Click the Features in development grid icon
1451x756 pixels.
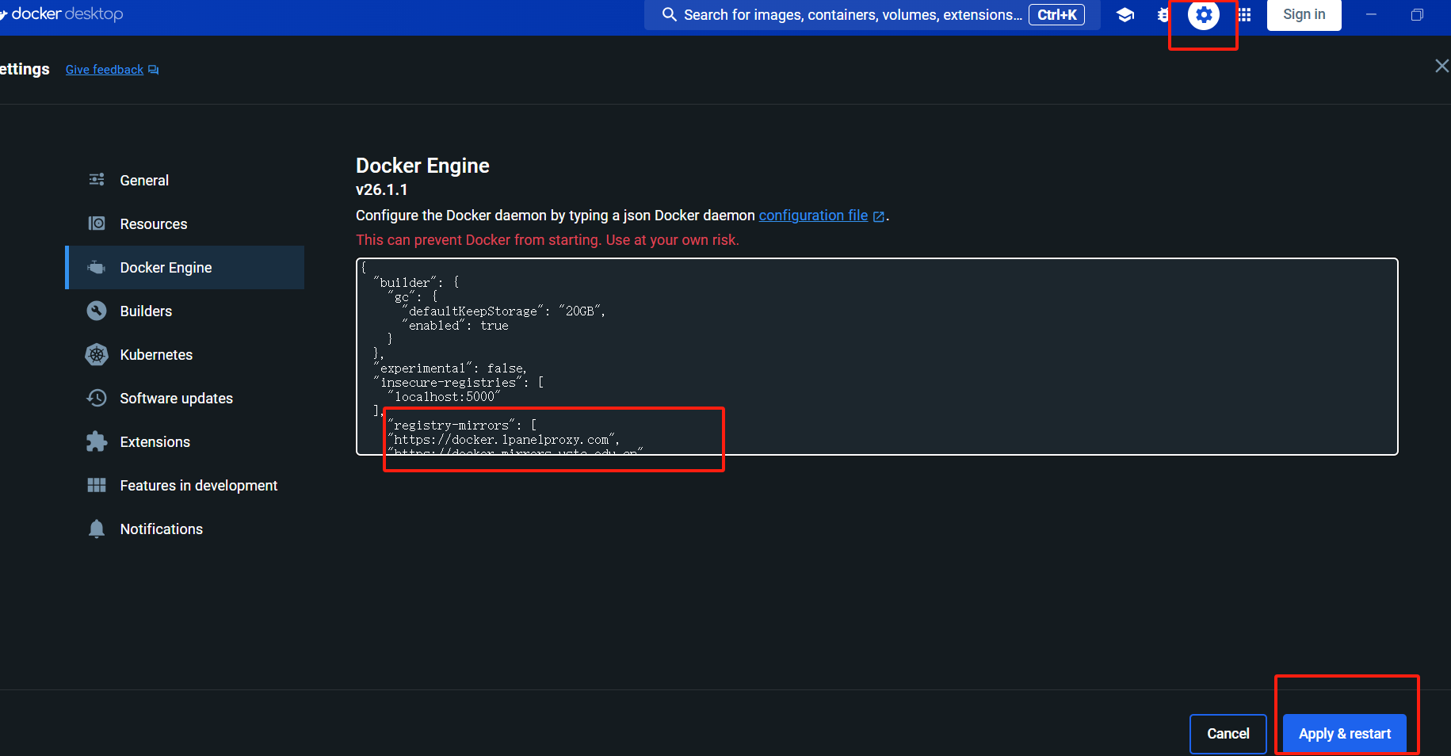pyautogui.click(x=97, y=485)
